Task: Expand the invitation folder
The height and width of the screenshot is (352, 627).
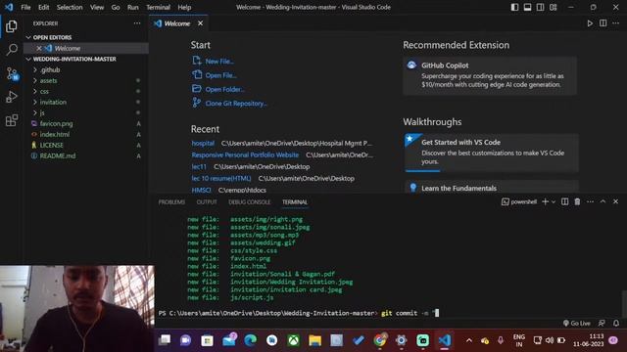Action: tap(35, 102)
